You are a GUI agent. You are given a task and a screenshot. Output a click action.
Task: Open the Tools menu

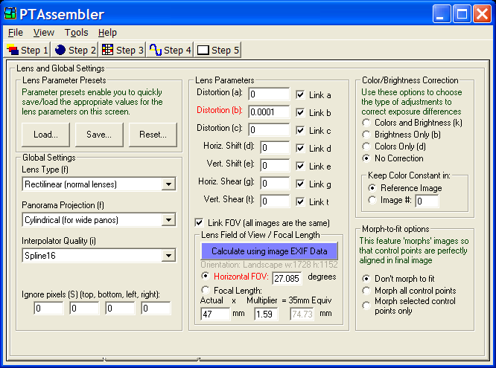[76, 32]
